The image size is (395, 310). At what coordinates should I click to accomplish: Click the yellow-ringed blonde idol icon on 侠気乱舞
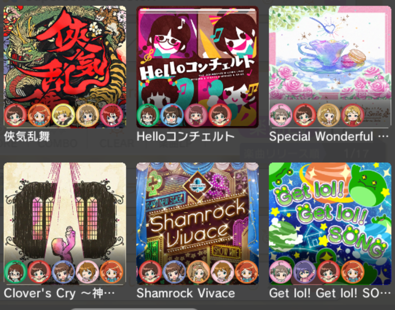[63, 115]
